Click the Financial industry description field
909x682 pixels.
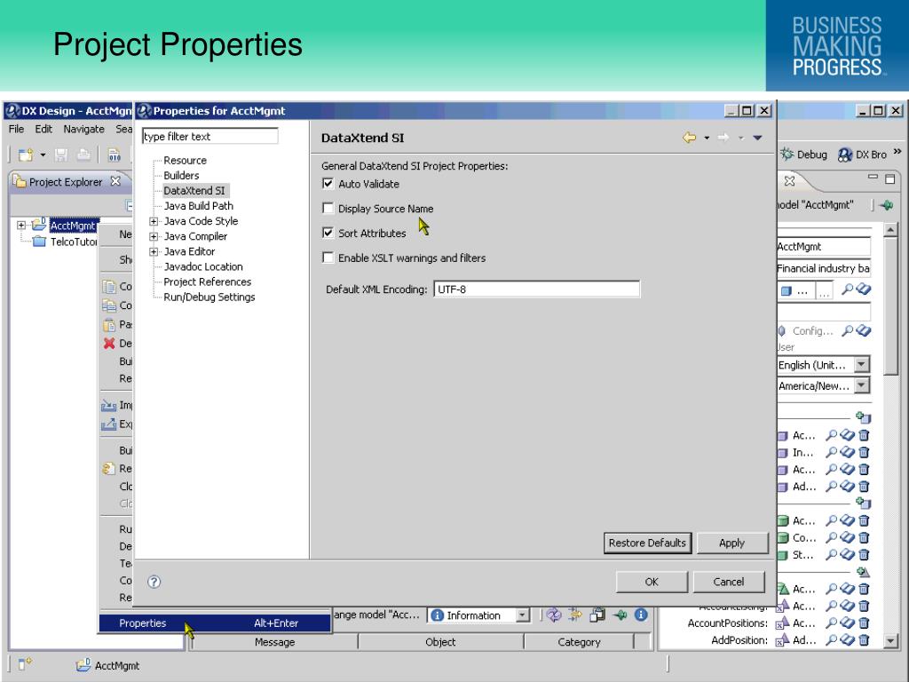coord(823,268)
